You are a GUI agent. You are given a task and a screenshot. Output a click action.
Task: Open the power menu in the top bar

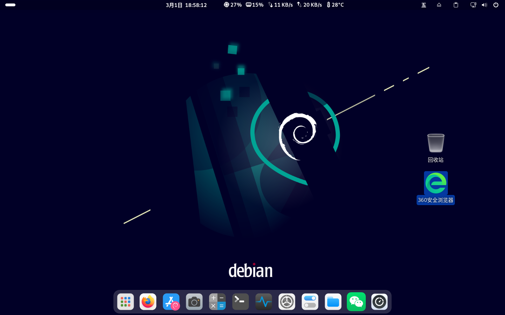(496, 5)
